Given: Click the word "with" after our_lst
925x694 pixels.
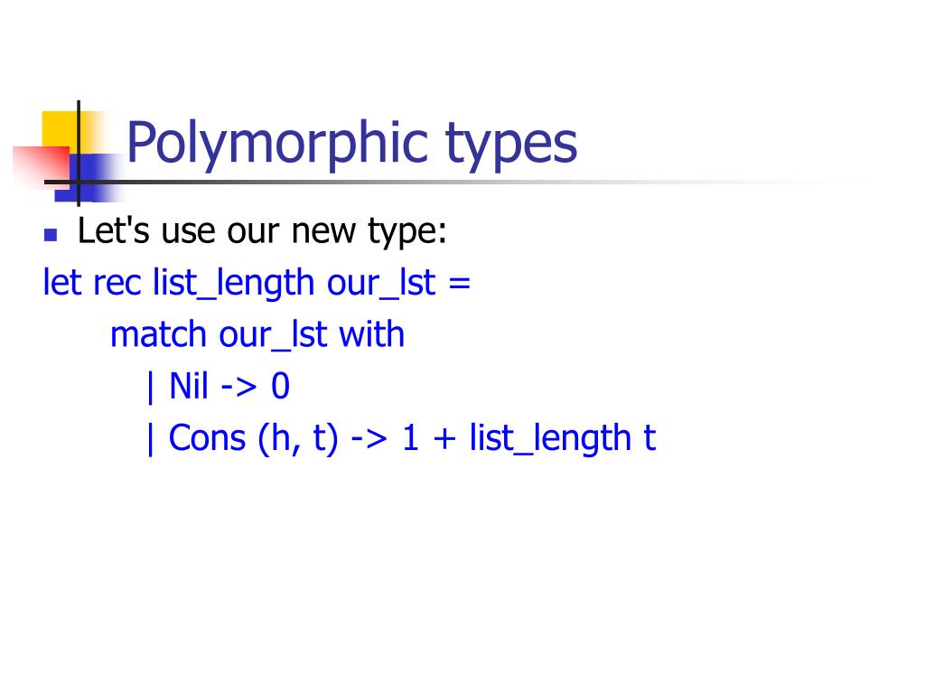Looking at the screenshot, I should [x=371, y=334].
